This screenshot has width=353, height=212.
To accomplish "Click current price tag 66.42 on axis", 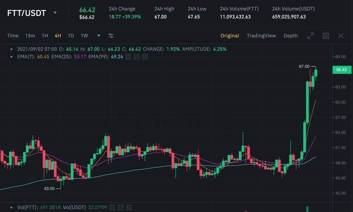I will (x=341, y=69).
